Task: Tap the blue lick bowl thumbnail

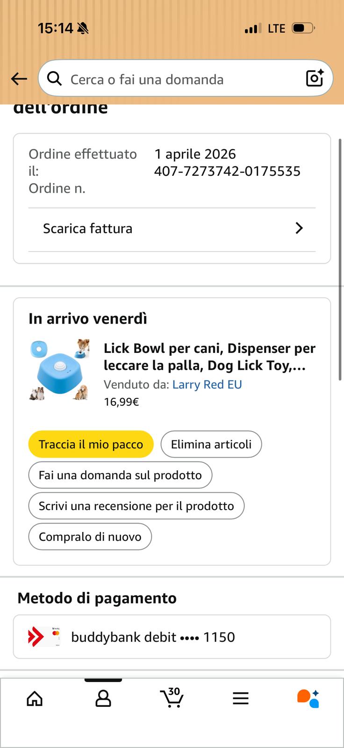Action: [59, 370]
